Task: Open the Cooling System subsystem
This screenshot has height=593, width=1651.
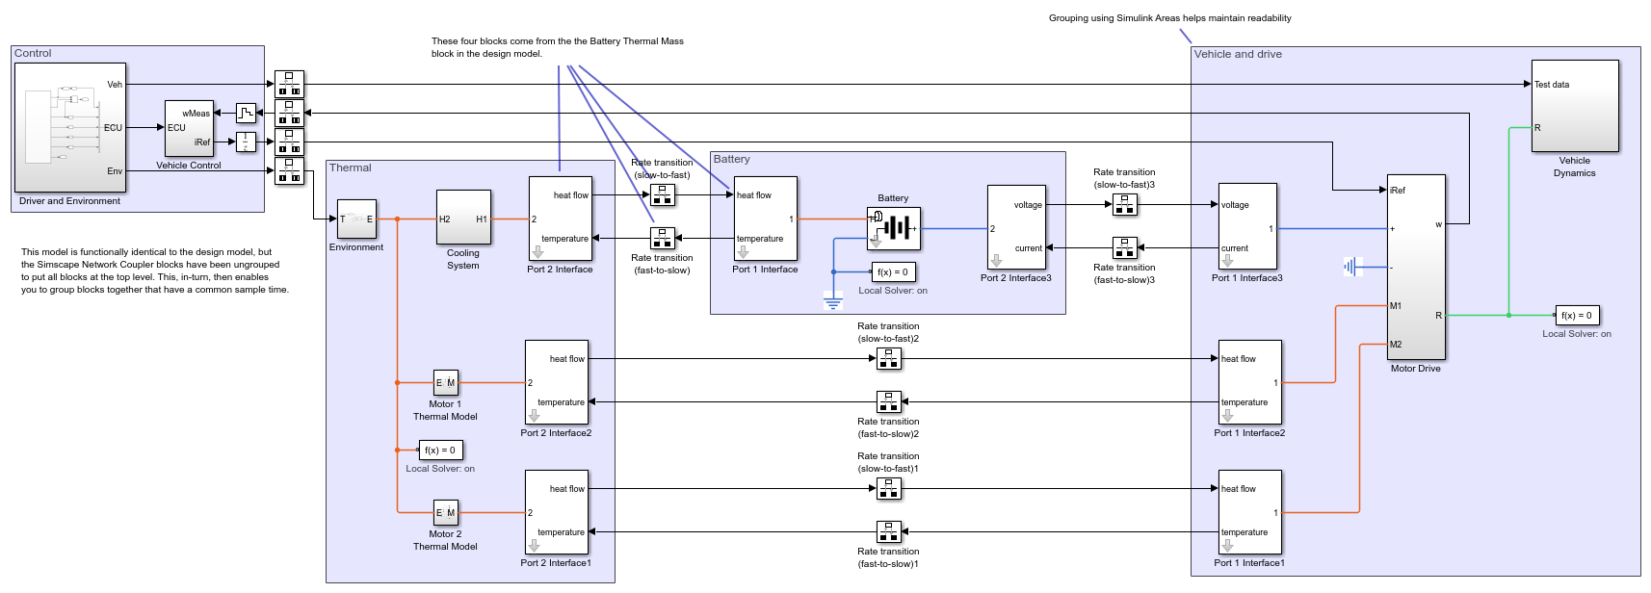Action: [x=463, y=218]
